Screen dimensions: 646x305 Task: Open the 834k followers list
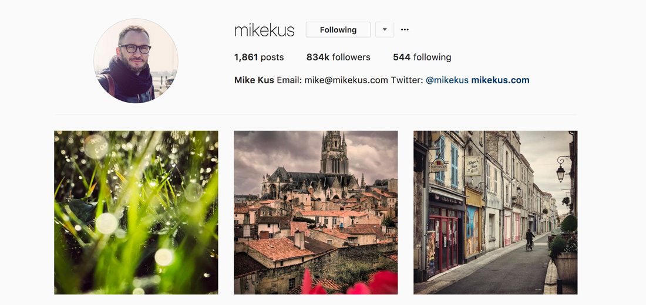point(338,57)
